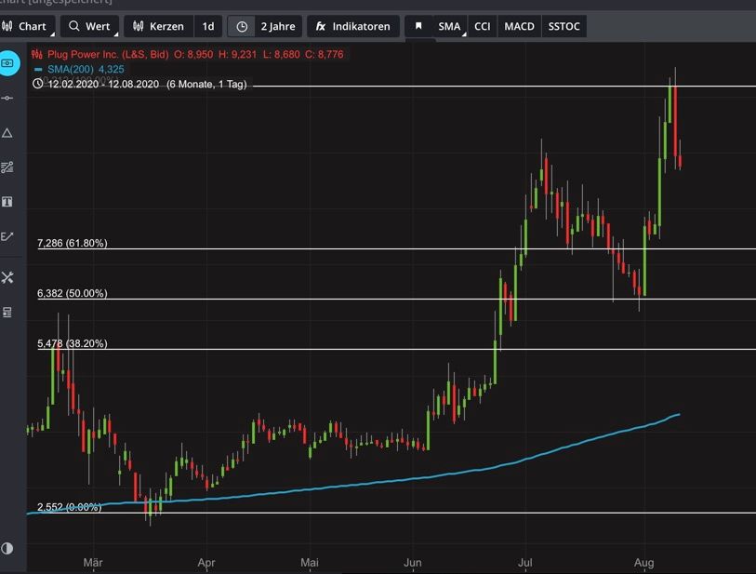Open the Chart dropdown menu

click(x=27, y=26)
